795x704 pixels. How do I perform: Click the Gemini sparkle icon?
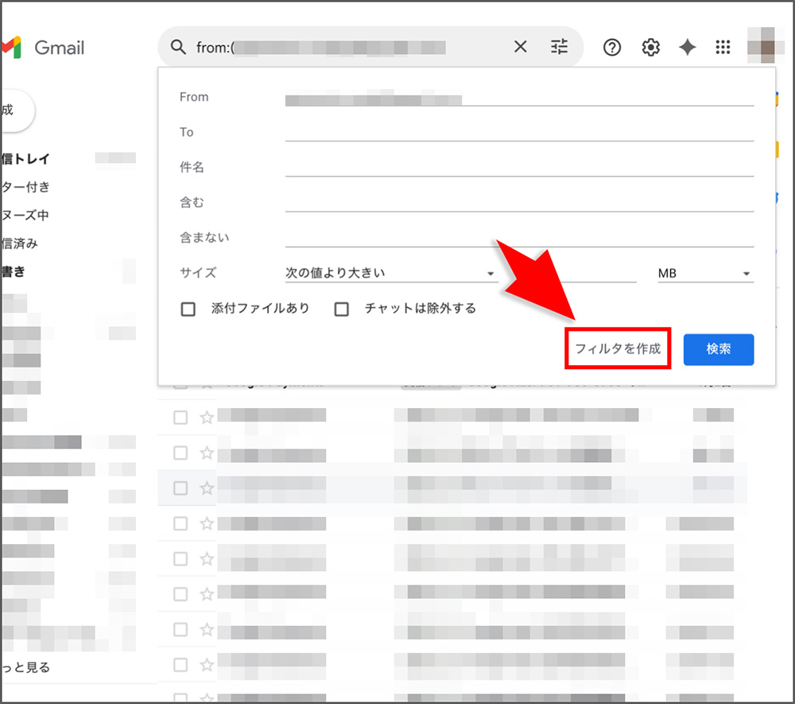[x=687, y=47]
